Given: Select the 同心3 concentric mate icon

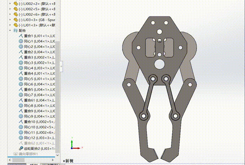Looking at the screenshot, I should click(21, 63).
